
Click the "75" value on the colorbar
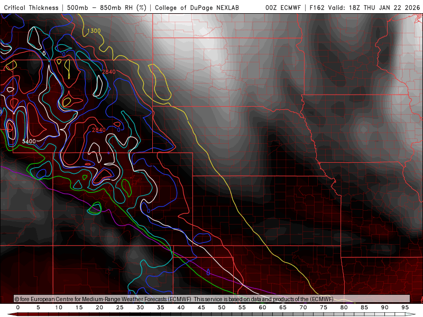(x=324, y=307)
